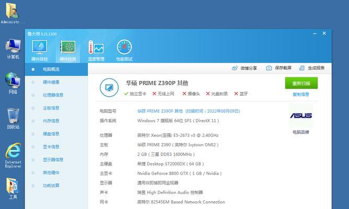Click the 华硕 PRIME Z390P 其他 heading
Viewport: 349px width, 209px height.
pos(157,83)
